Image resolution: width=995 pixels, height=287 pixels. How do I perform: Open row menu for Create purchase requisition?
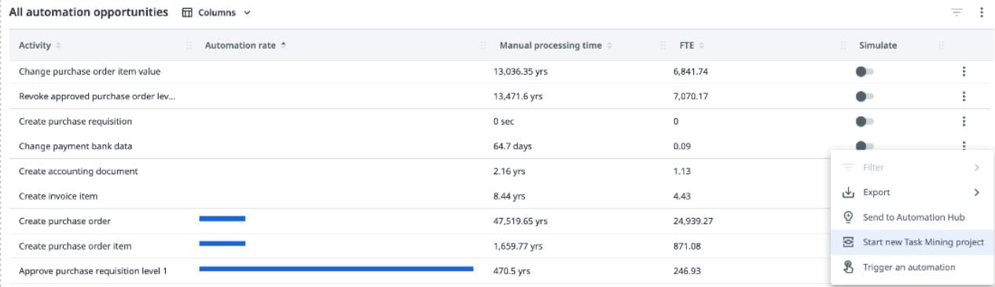(964, 122)
